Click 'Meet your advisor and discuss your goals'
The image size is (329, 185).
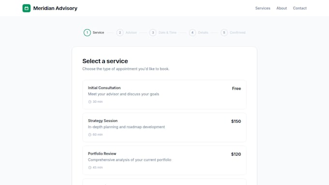point(123,94)
